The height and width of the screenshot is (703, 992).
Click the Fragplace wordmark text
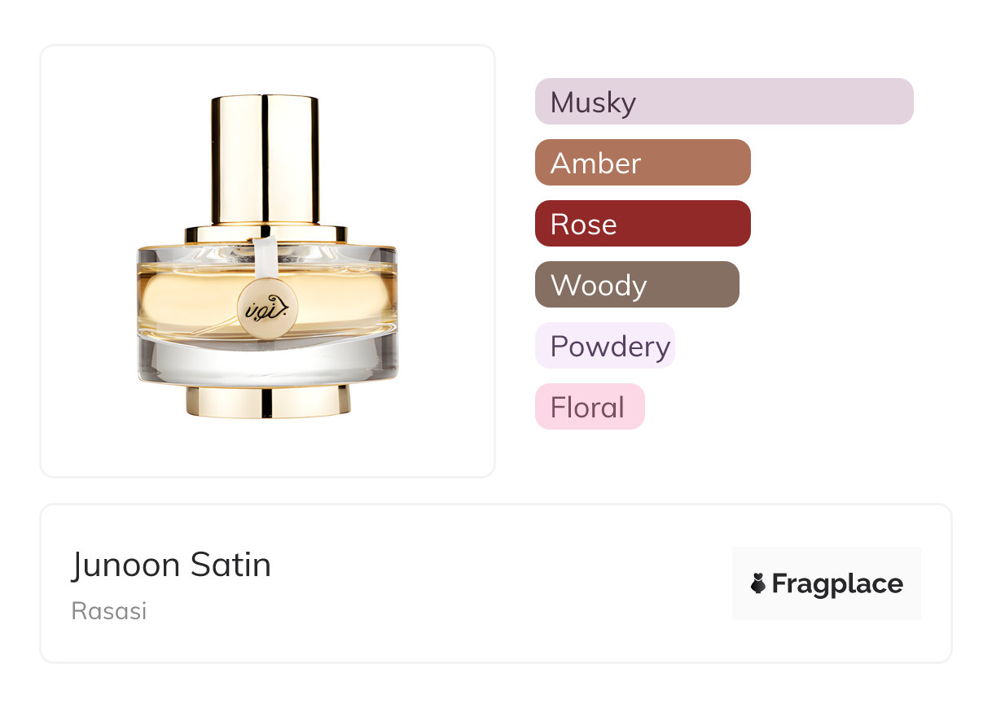pyautogui.click(x=837, y=583)
